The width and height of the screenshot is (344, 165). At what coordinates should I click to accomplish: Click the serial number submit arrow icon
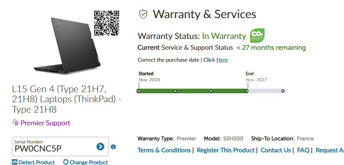point(100,146)
